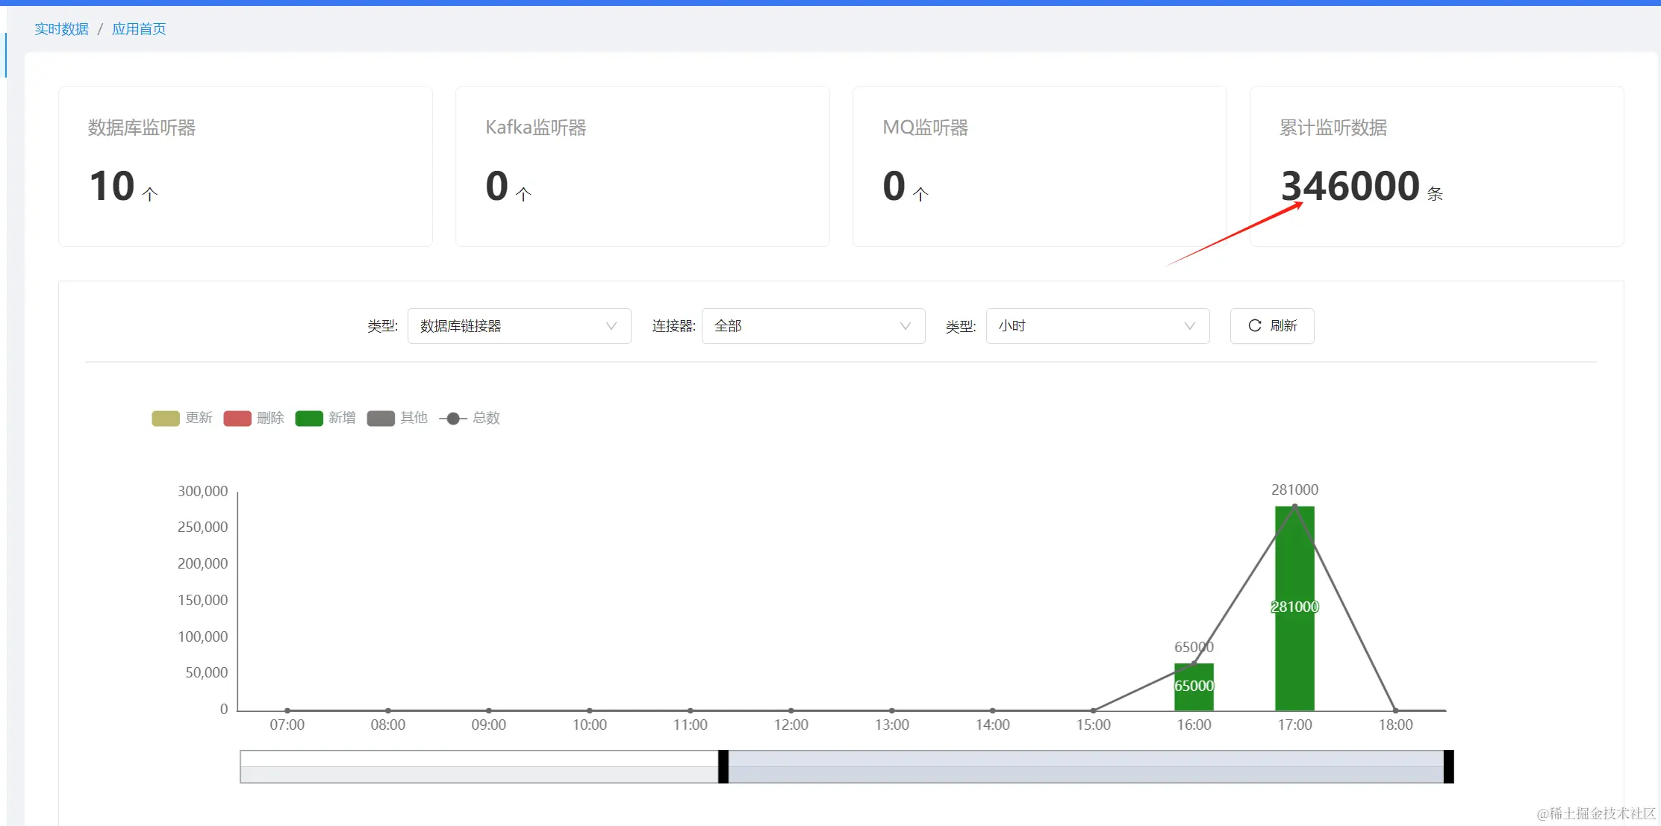Viewport: 1661px width, 826px height.
Task: Toggle the 其他 legend series
Action: pyautogui.click(x=381, y=419)
